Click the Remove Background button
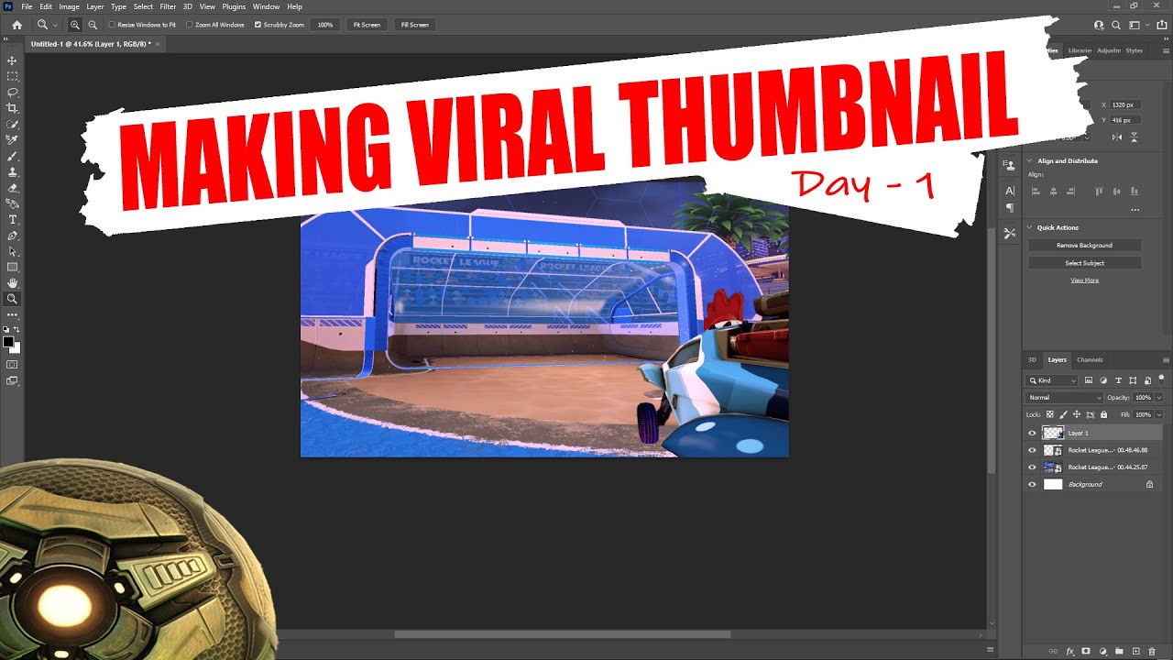This screenshot has height=660, width=1173. 1084,246
